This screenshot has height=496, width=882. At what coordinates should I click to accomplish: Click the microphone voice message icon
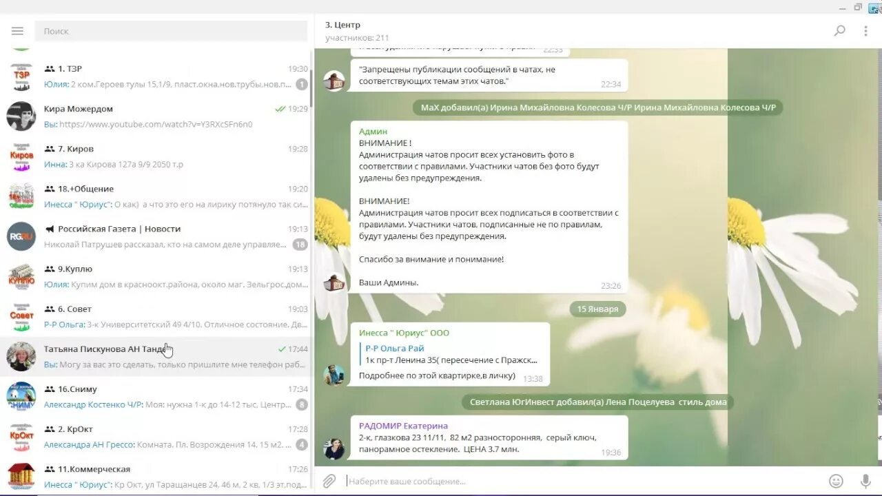[865, 481]
